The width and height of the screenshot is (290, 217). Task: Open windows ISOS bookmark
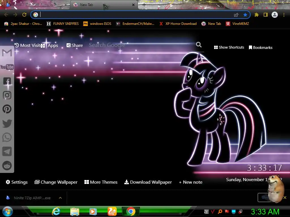click(x=97, y=24)
